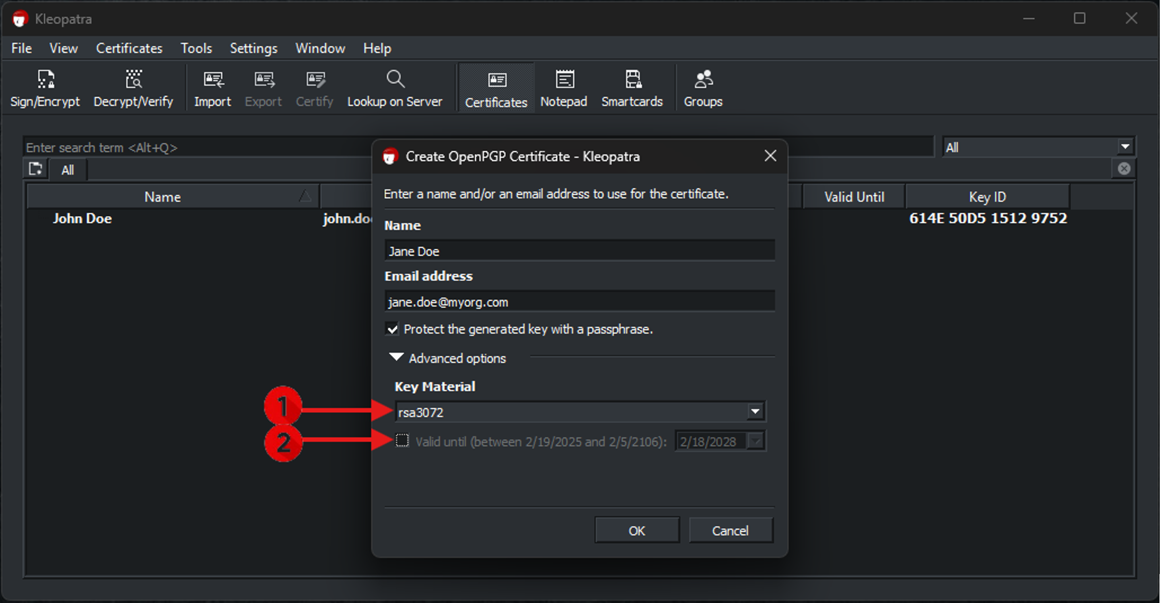Viewport: 1161px width, 603px height.
Task: Open the Valid until date picker dropdown
Action: [x=756, y=441]
